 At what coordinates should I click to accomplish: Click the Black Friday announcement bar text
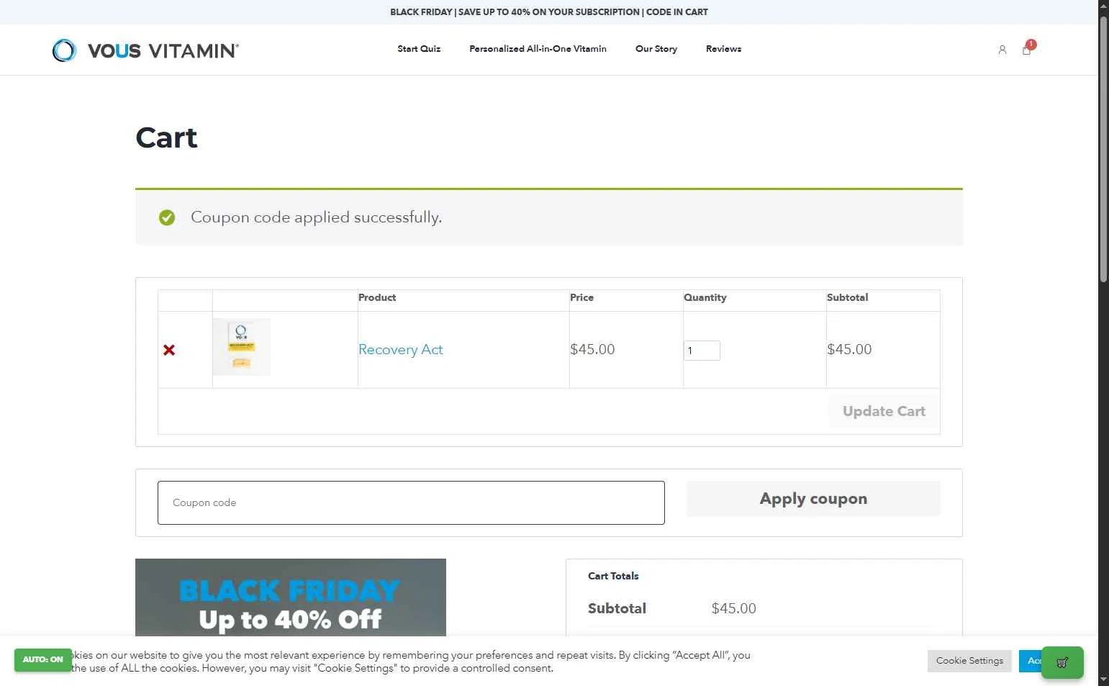click(x=549, y=12)
